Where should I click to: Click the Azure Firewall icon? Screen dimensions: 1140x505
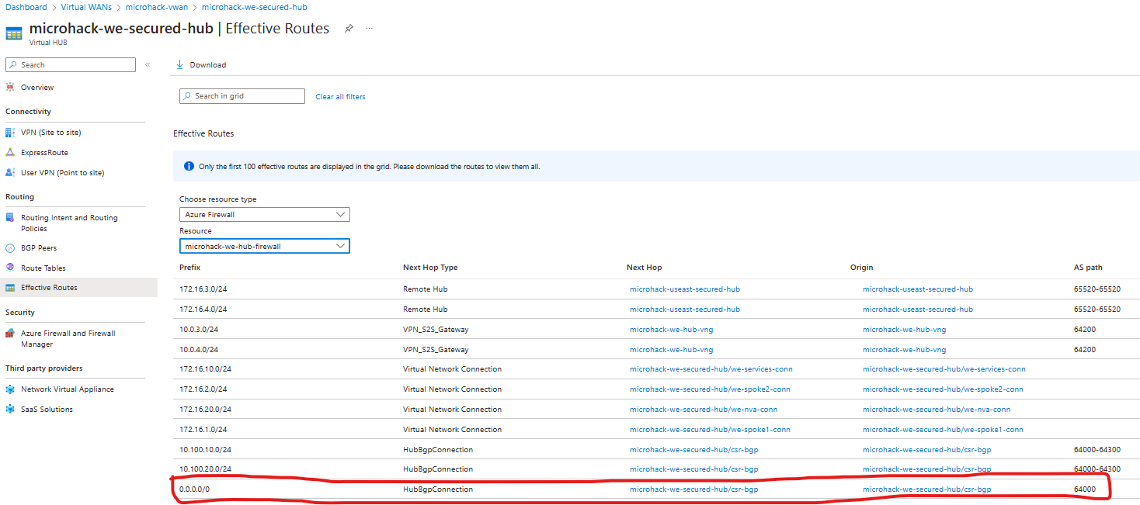pos(10,334)
